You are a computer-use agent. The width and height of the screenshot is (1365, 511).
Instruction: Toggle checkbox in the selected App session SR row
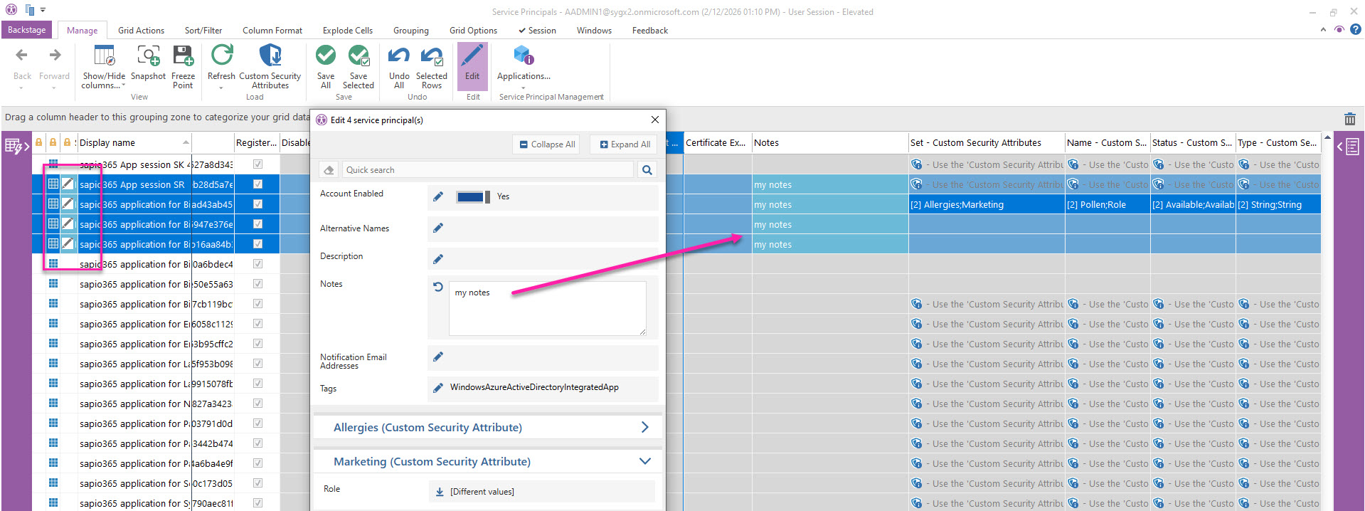(x=257, y=184)
